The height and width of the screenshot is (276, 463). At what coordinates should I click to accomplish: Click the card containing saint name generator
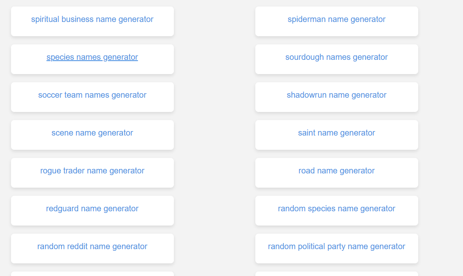(x=336, y=135)
